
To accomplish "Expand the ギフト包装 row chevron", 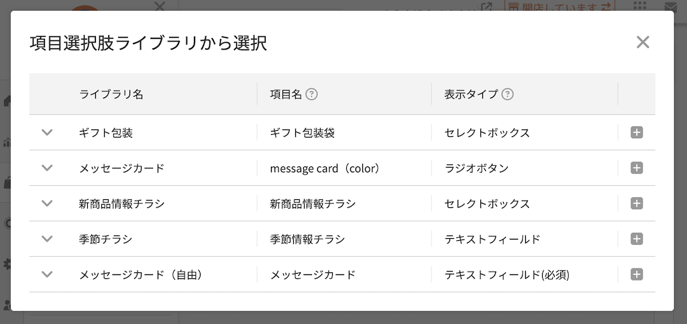I will pyautogui.click(x=47, y=132).
